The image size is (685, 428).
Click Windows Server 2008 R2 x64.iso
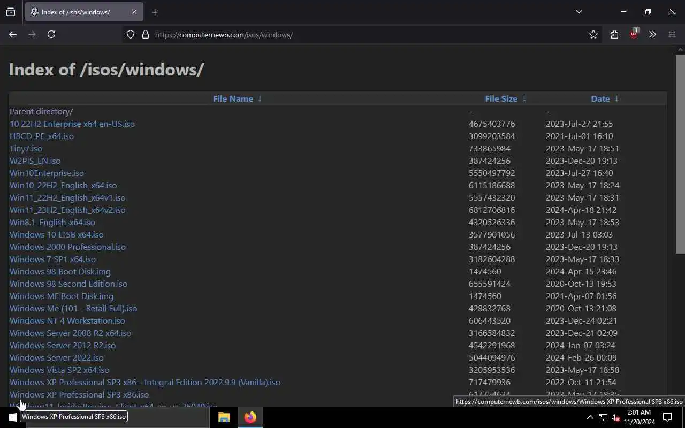click(70, 333)
